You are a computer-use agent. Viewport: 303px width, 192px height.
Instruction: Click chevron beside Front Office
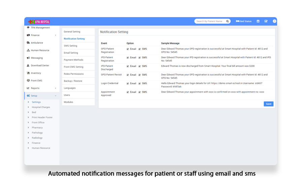tap(28, 123)
